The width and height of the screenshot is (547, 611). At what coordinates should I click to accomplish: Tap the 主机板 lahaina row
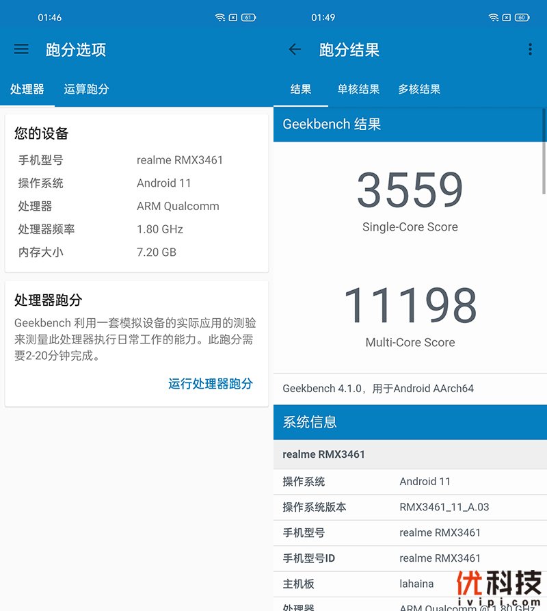(410, 584)
